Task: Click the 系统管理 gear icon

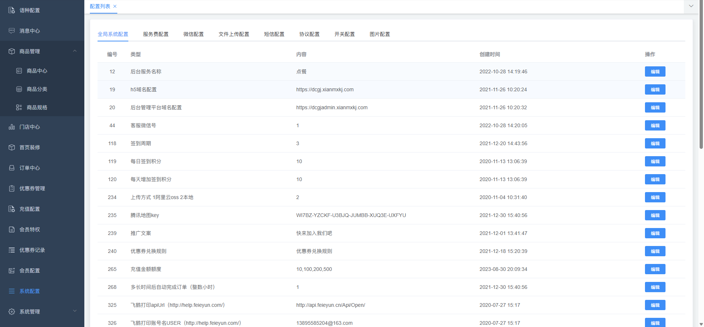Action: 12,312
